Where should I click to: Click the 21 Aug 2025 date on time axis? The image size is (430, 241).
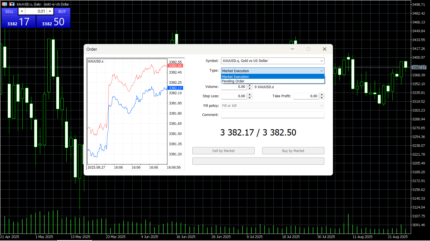coord(398,237)
